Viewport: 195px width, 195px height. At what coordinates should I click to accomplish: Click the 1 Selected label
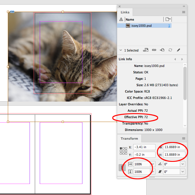(x=131, y=50)
